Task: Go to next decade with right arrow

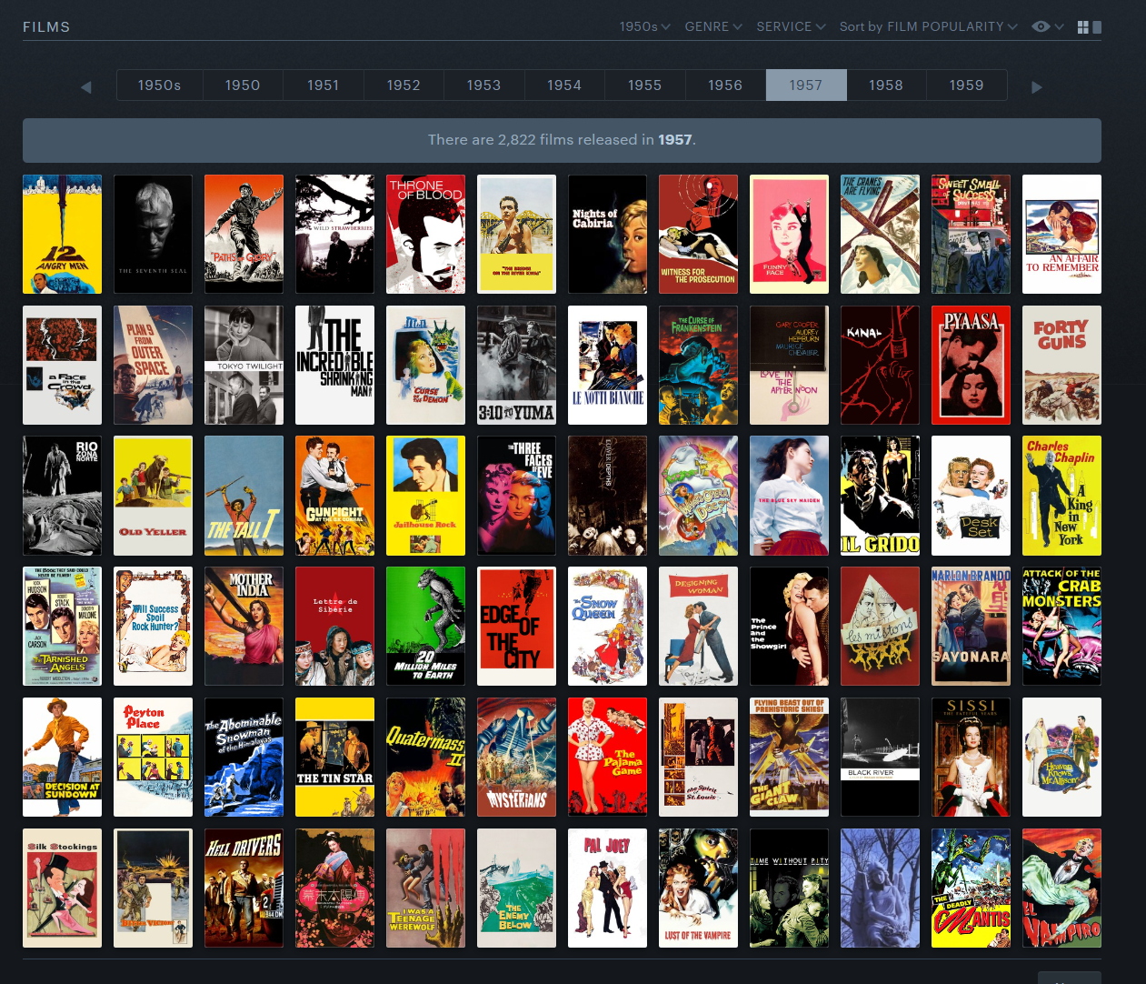Action: click(1037, 87)
